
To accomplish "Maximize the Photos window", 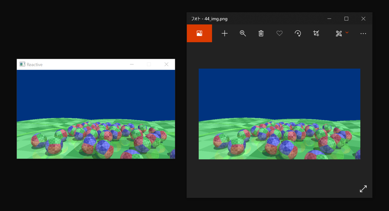I will coord(346,19).
